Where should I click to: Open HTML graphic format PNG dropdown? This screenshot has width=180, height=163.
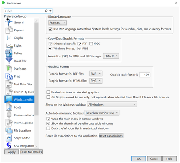pos(96,81)
